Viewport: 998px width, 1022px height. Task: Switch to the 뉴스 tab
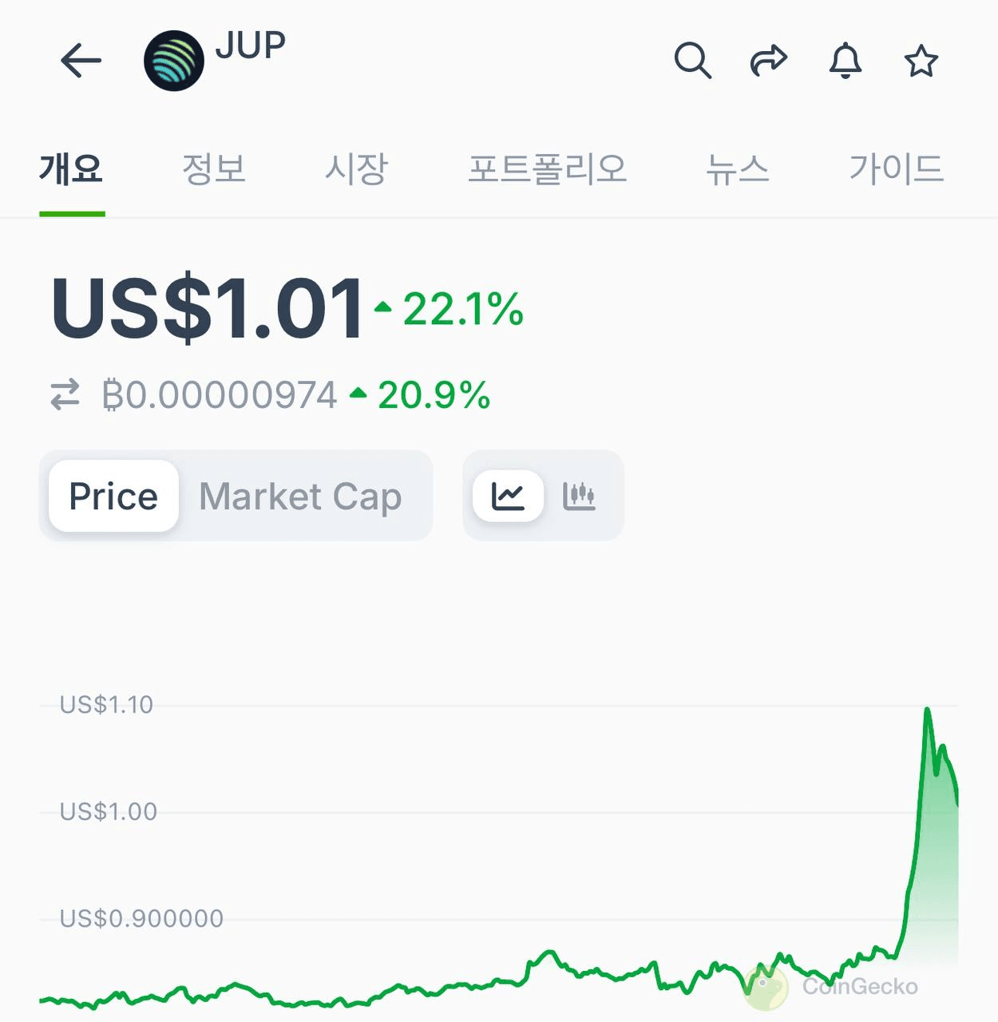[738, 169]
